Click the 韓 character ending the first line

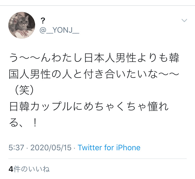(174, 58)
